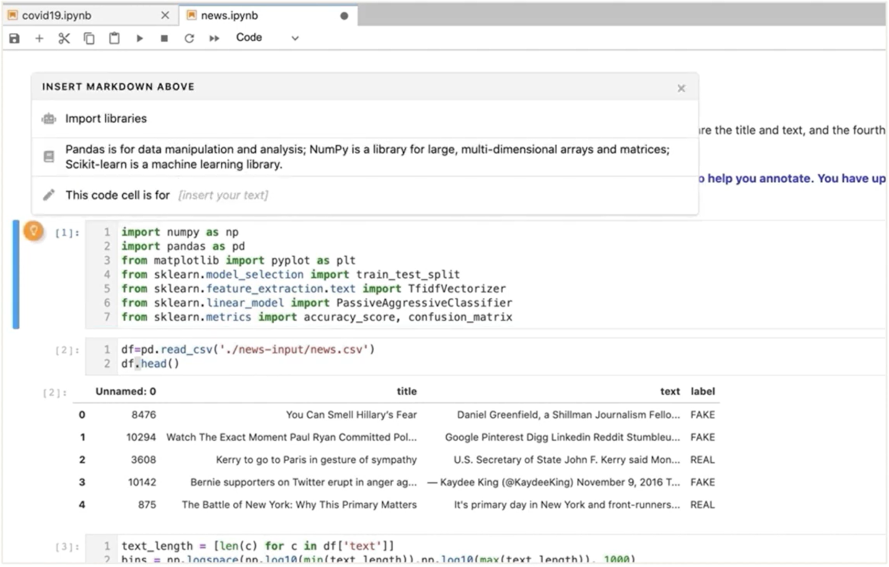The image size is (889, 567).
Task: Cut the selected cell with scissors icon
Action: (x=64, y=38)
